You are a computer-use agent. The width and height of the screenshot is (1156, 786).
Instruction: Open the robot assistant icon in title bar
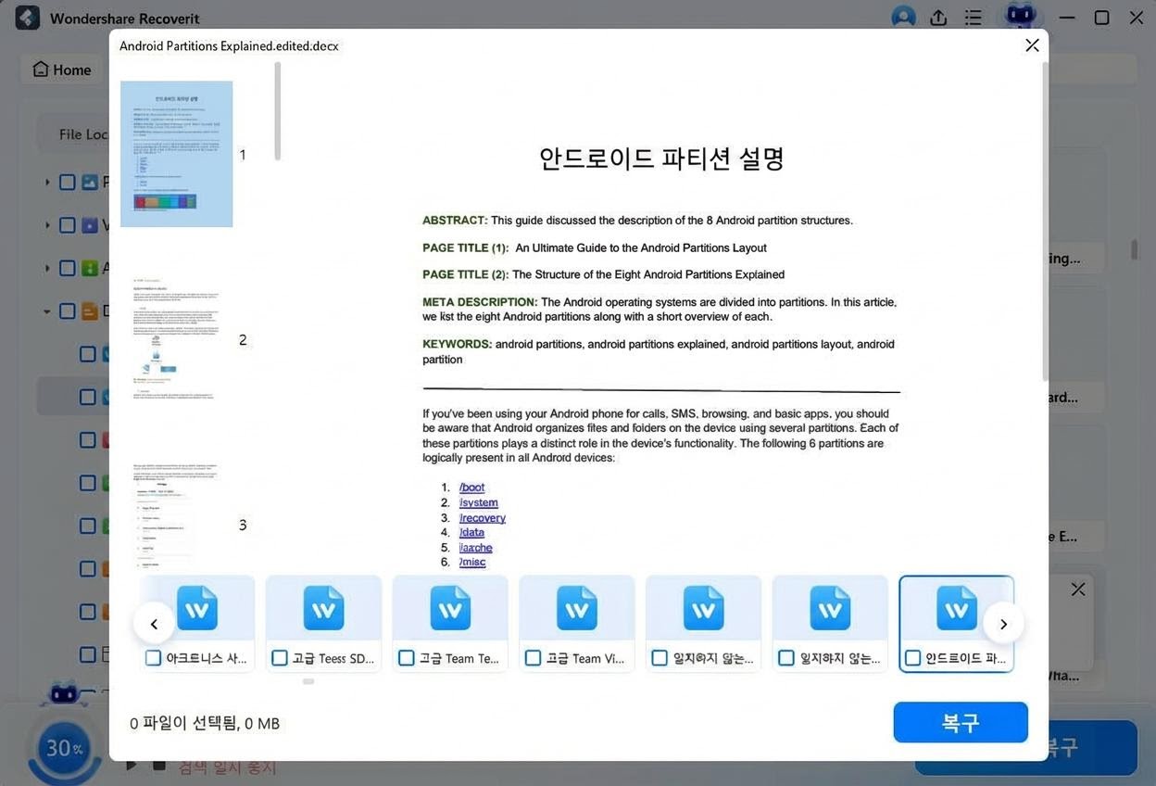[x=1019, y=17]
